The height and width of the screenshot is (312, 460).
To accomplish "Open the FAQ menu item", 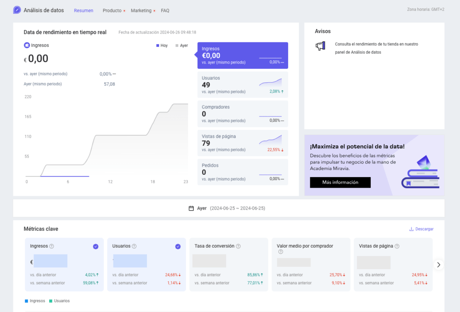I will pos(165,10).
